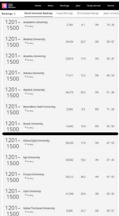Click the Turkey tag under Erciyes University
The image size is (119, 216).
29,178
